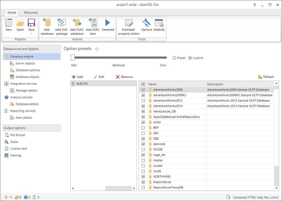Click Add server button
The width and height of the screenshot is (282, 201).
[77, 77]
